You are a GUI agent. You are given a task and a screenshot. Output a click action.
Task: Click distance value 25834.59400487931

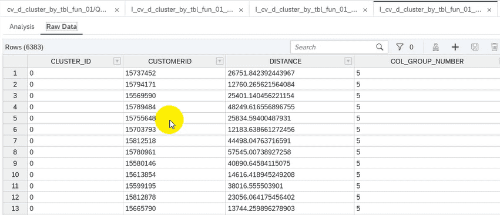(x=259, y=118)
